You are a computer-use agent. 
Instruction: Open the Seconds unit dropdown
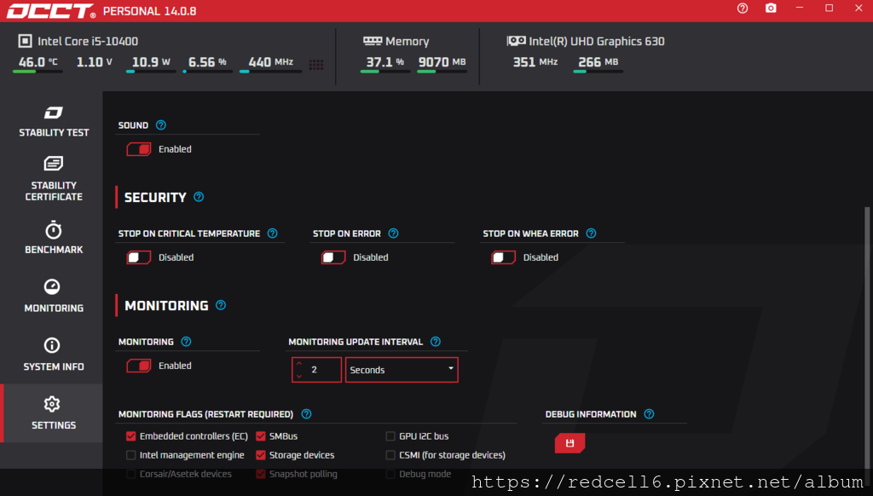click(x=402, y=370)
